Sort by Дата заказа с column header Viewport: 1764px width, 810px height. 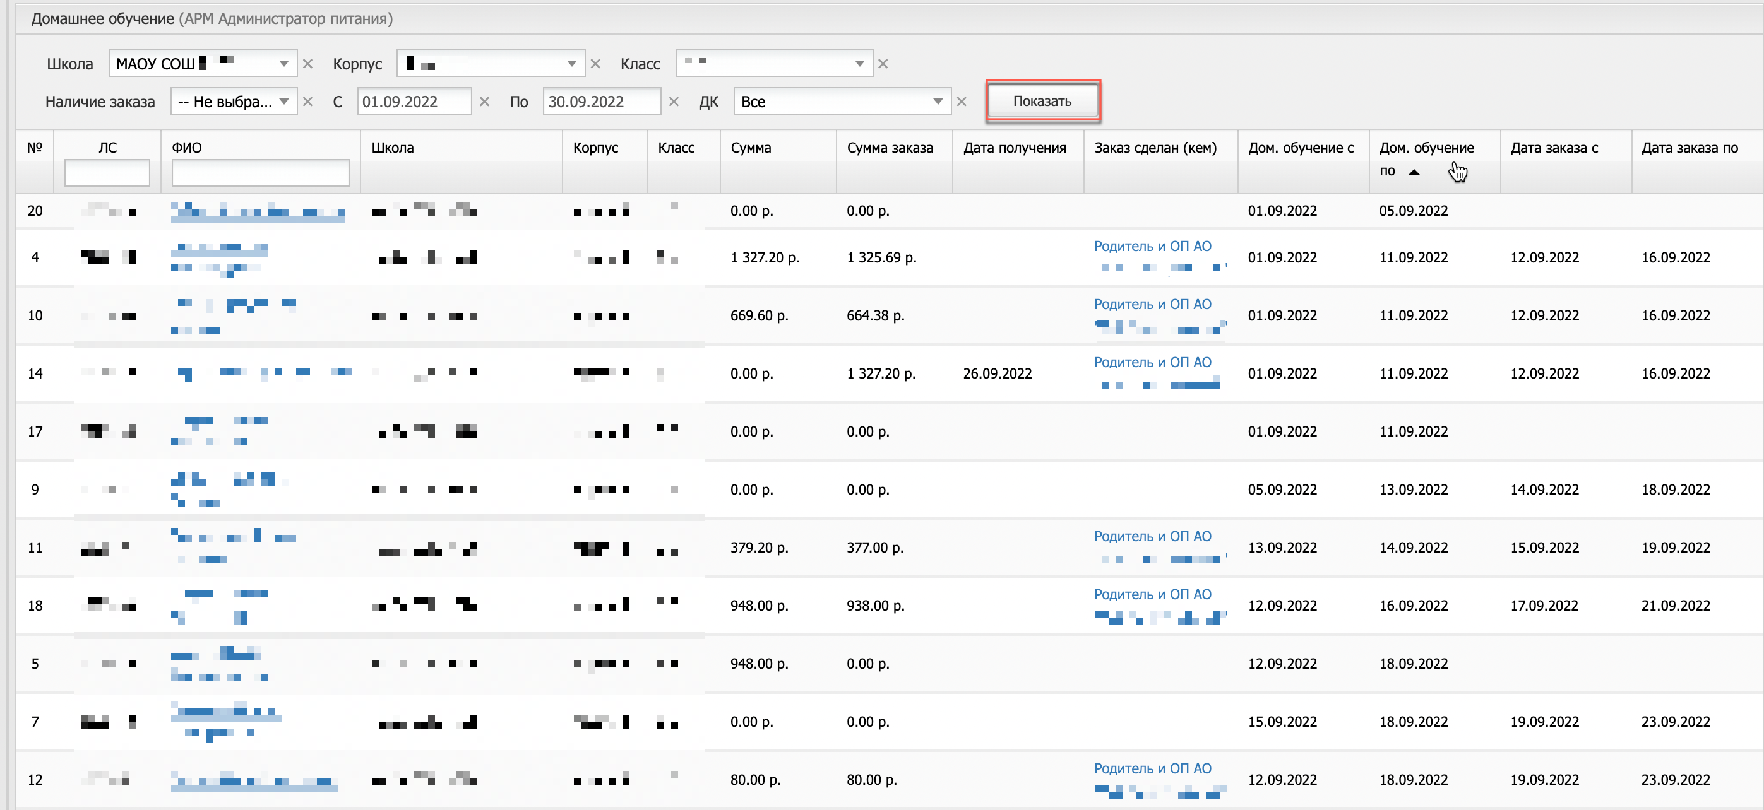pos(1554,148)
